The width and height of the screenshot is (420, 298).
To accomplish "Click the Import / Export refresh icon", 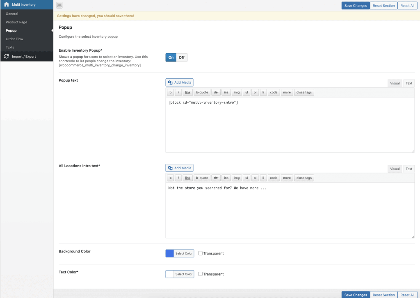I will 7,56.
